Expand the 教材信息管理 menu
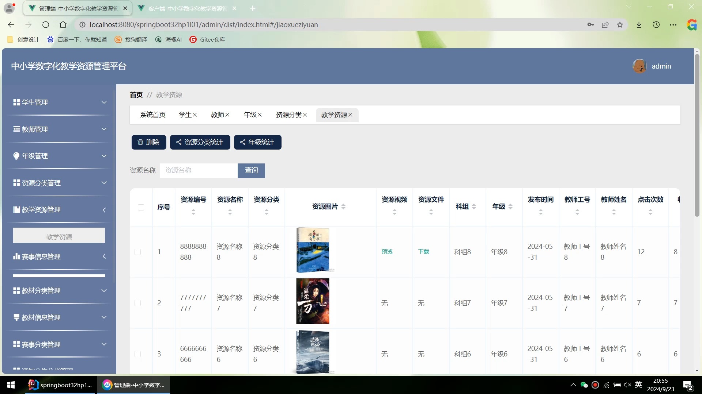Viewport: 702px width, 394px height. pyautogui.click(x=59, y=317)
